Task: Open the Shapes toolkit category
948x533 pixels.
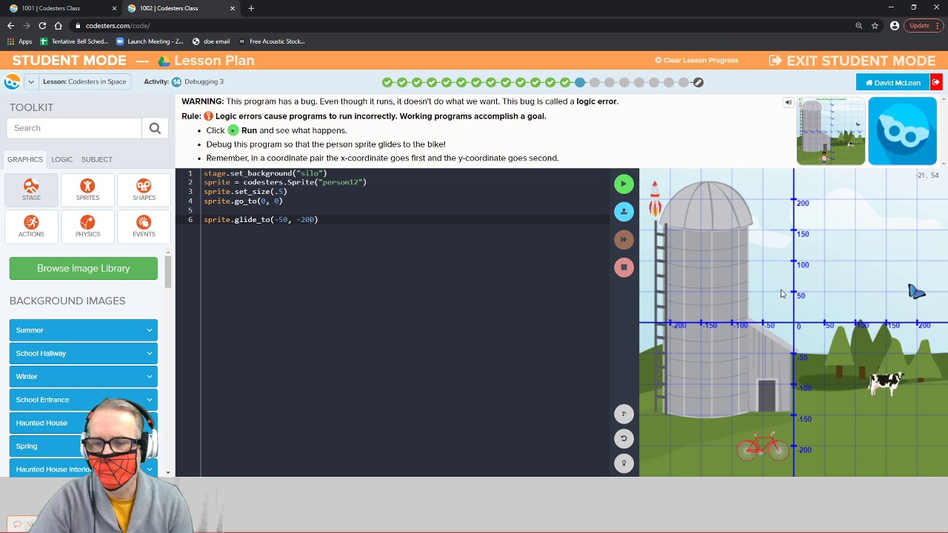Action: click(x=144, y=189)
